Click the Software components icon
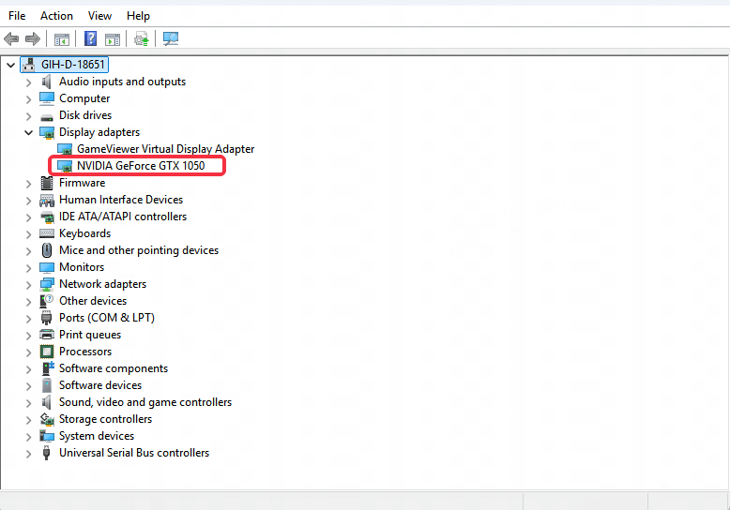Image resolution: width=730 pixels, height=510 pixels. pos(48,368)
